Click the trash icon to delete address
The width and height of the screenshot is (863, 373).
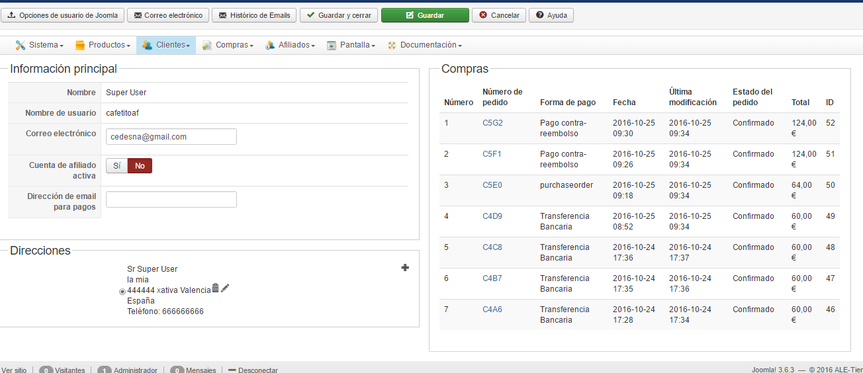(215, 288)
